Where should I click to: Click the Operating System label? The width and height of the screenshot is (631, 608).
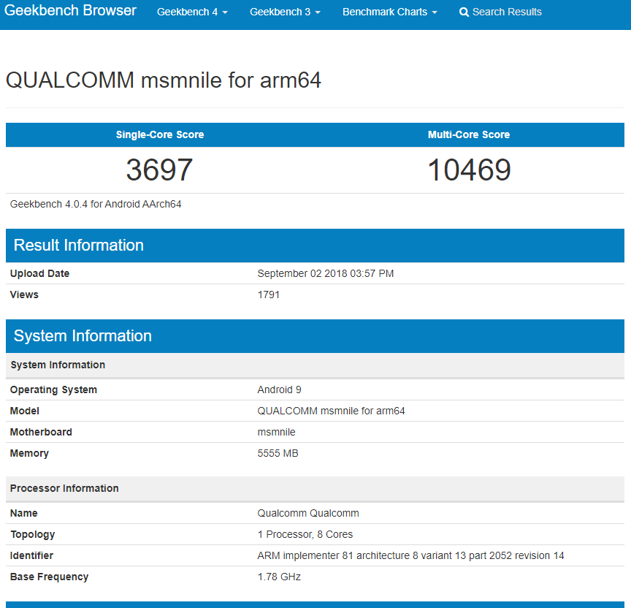53,389
